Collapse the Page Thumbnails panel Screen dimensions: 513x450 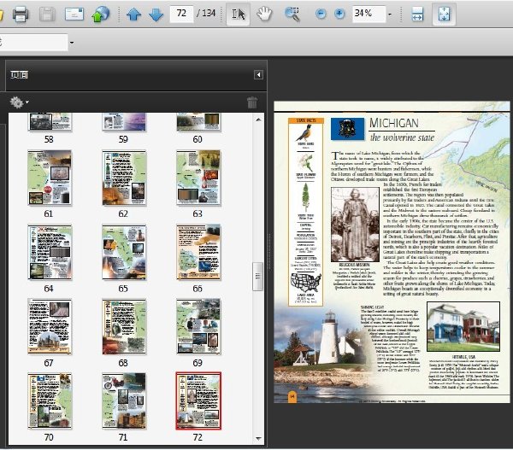click(258, 75)
